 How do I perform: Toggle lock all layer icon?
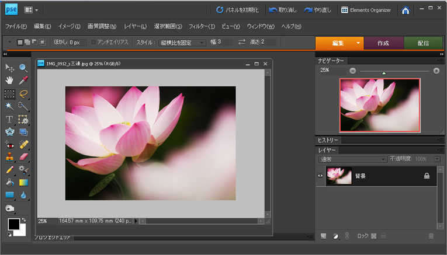click(383, 236)
